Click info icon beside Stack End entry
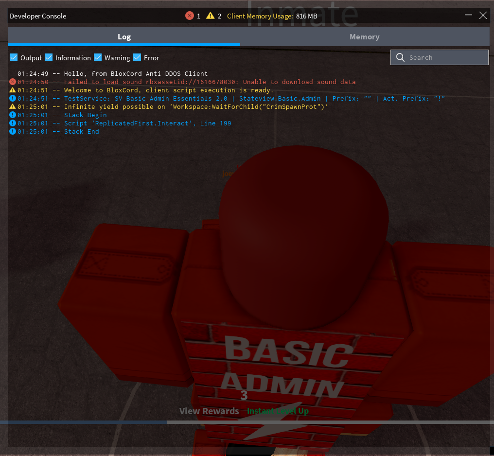 coord(13,131)
